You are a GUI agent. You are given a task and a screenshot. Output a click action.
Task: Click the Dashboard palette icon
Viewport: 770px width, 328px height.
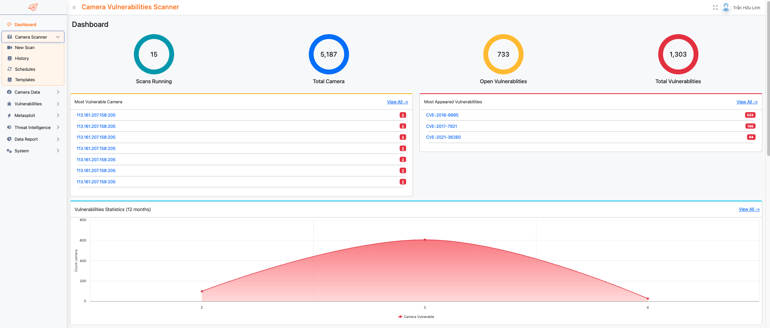click(x=9, y=25)
